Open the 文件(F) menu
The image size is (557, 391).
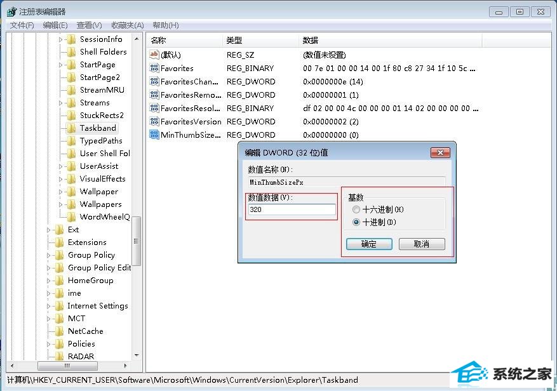[x=22, y=25]
